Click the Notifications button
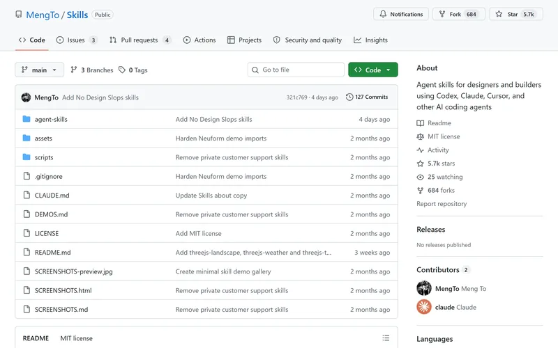Screen dimensions: 558x348 coord(401,14)
